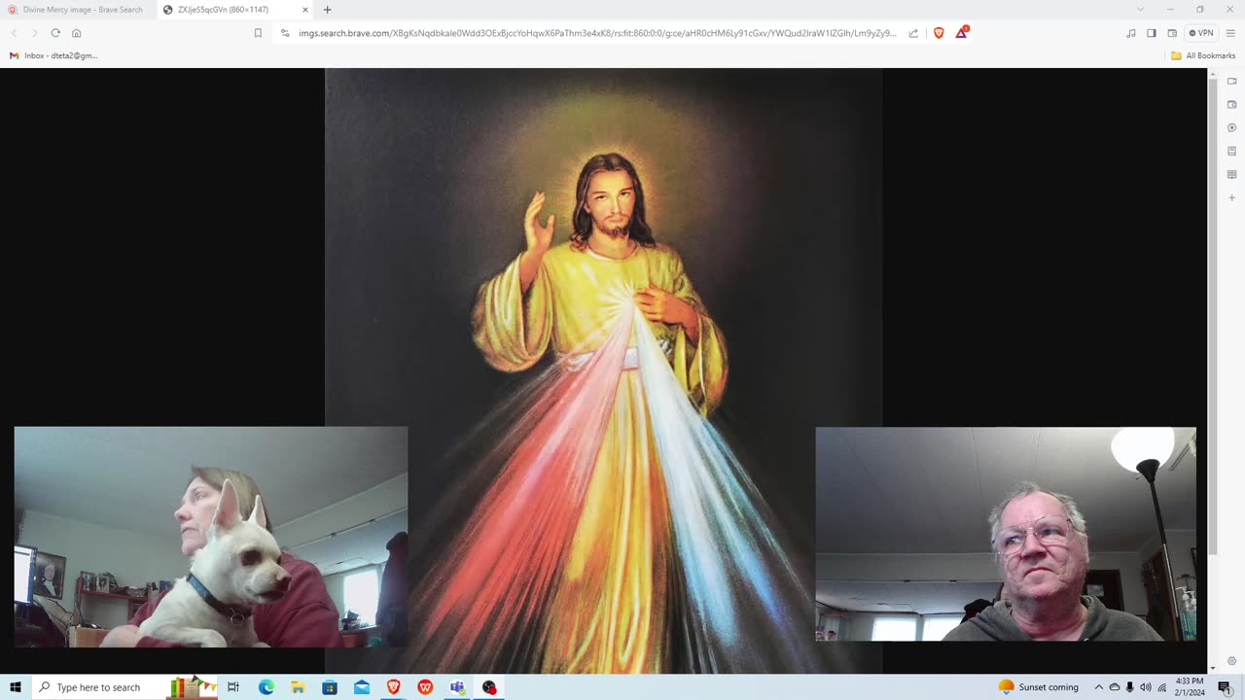Click the page vertical scrollbar
Screen dimensions: 1245x700
[1212, 316]
